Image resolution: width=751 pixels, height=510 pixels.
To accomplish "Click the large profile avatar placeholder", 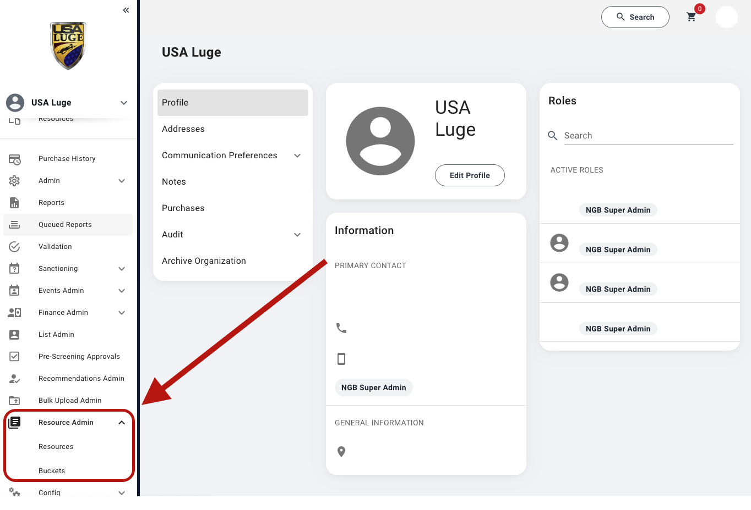I will 380,141.
